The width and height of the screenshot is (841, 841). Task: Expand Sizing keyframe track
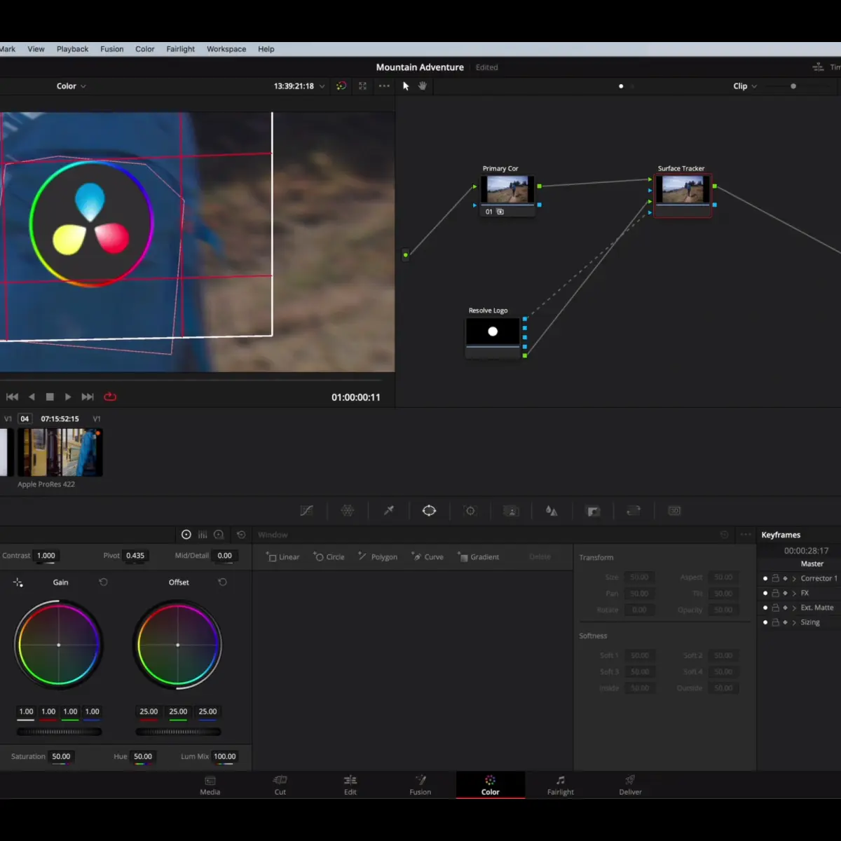[x=794, y=623]
